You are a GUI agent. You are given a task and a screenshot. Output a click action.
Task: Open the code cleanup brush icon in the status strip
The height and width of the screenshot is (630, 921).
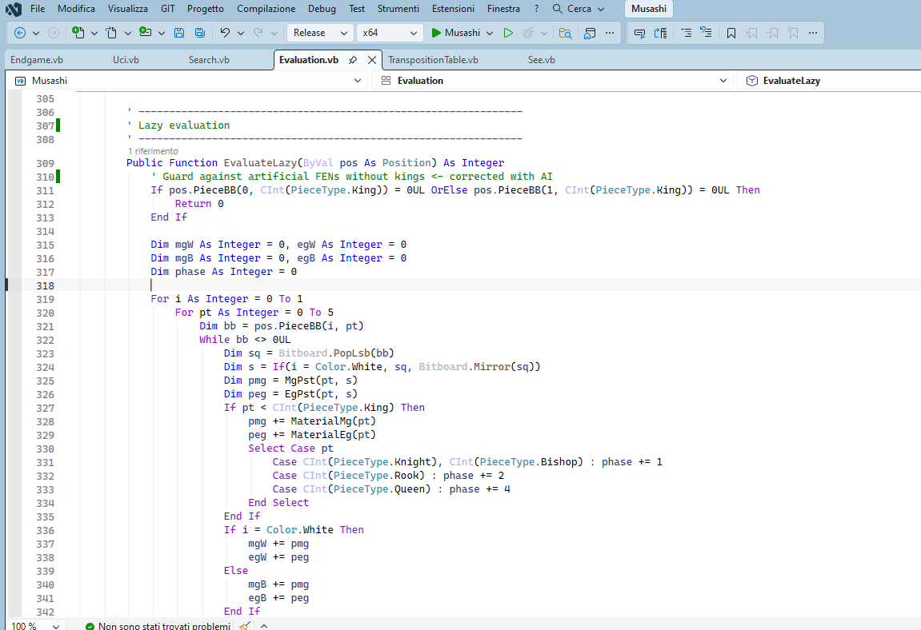tap(246, 626)
